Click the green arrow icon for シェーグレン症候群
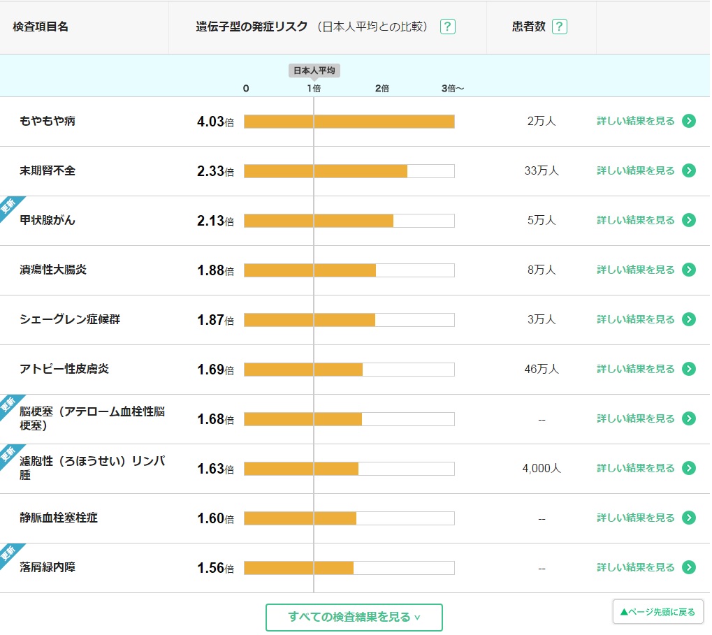Viewport: 712px width, 635px height. 690,319
